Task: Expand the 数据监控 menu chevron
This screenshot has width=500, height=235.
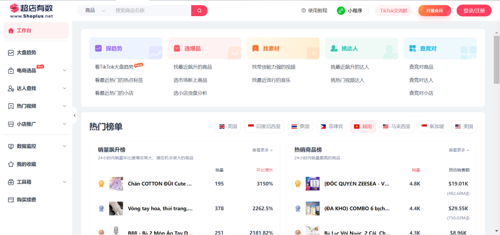Action: coord(64,146)
